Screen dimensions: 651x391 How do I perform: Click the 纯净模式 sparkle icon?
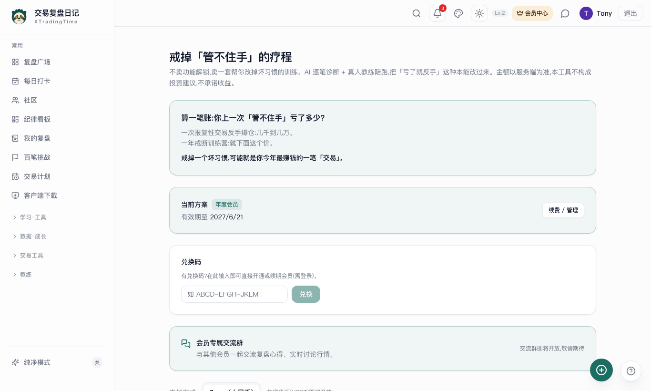[15, 362]
